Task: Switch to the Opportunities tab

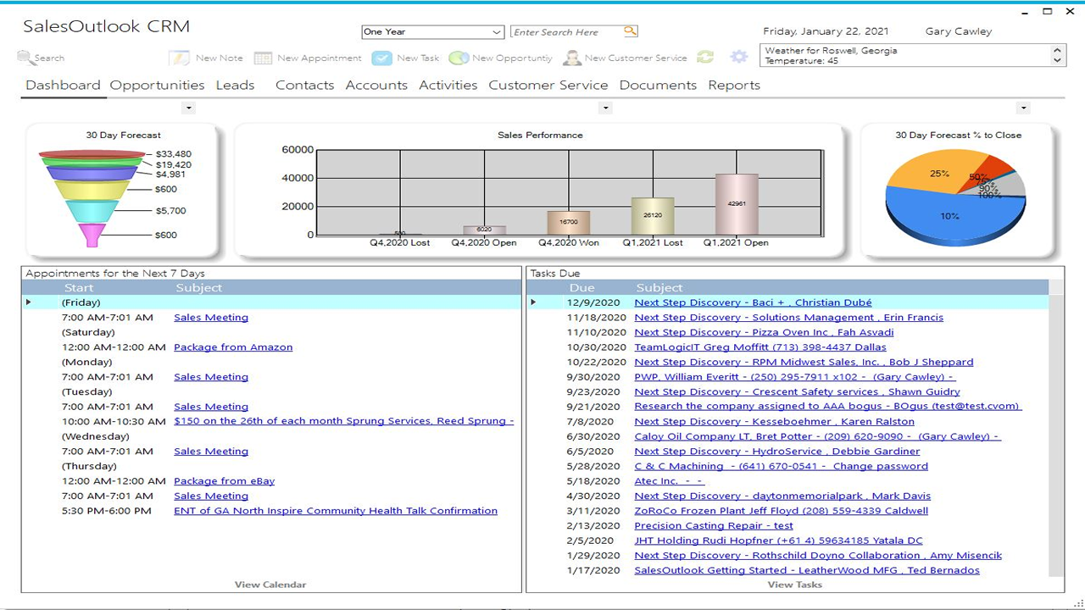Action: [x=157, y=85]
